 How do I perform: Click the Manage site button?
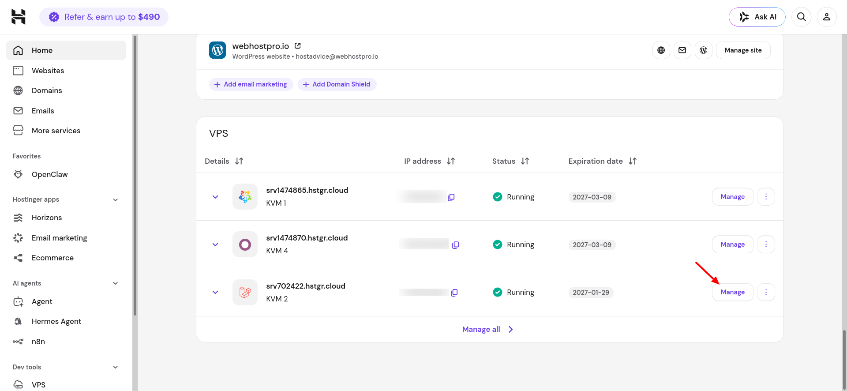[743, 50]
